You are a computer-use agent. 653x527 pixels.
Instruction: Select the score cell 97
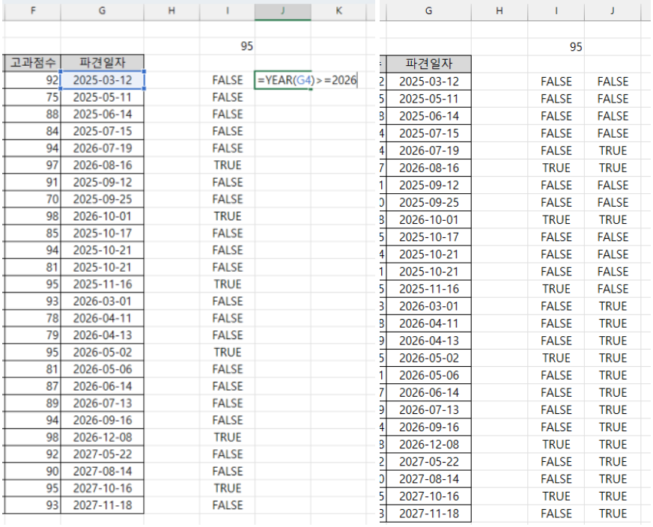(x=32, y=165)
